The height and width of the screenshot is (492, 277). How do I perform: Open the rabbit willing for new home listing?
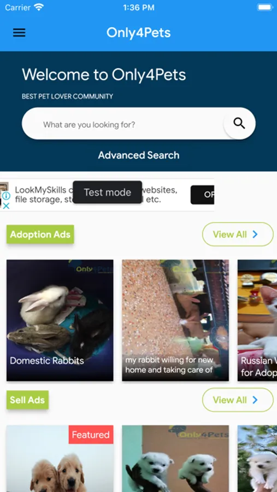click(175, 320)
